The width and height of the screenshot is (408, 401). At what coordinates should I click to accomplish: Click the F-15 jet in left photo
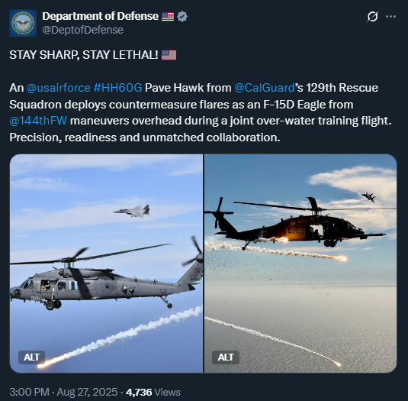(x=132, y=211)
